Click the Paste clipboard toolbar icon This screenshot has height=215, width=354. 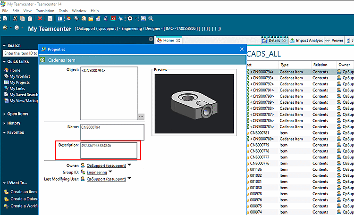click(x=30, y=18)
